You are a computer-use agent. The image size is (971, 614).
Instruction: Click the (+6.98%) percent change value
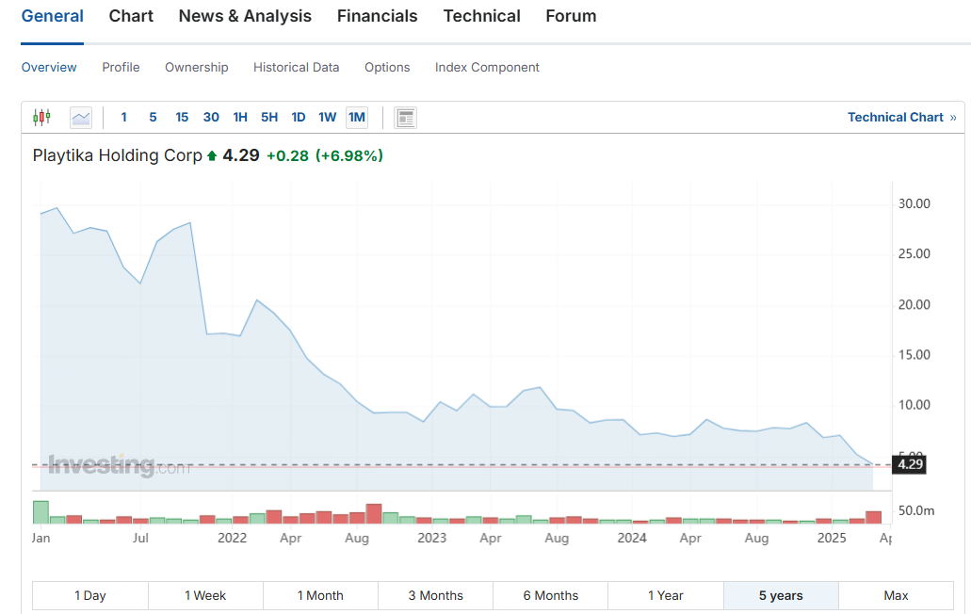click(x=349, y=156)
